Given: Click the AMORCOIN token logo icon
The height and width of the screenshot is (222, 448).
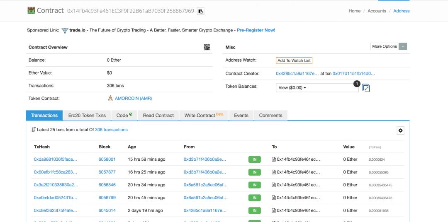Looking at the screenshot, I should 110,98.
